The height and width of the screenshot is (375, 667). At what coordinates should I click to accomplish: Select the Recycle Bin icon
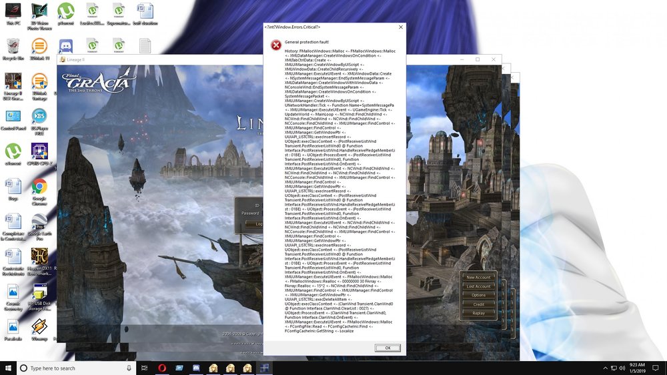(13, 47)
